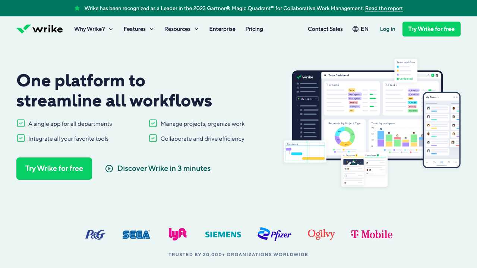Click the Read the report link

384,8
